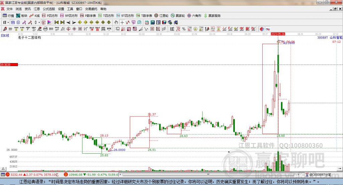Screen dimensions: 343x185
Task: Open the 行情 quotes view
Action: click(x=8, y=16)
